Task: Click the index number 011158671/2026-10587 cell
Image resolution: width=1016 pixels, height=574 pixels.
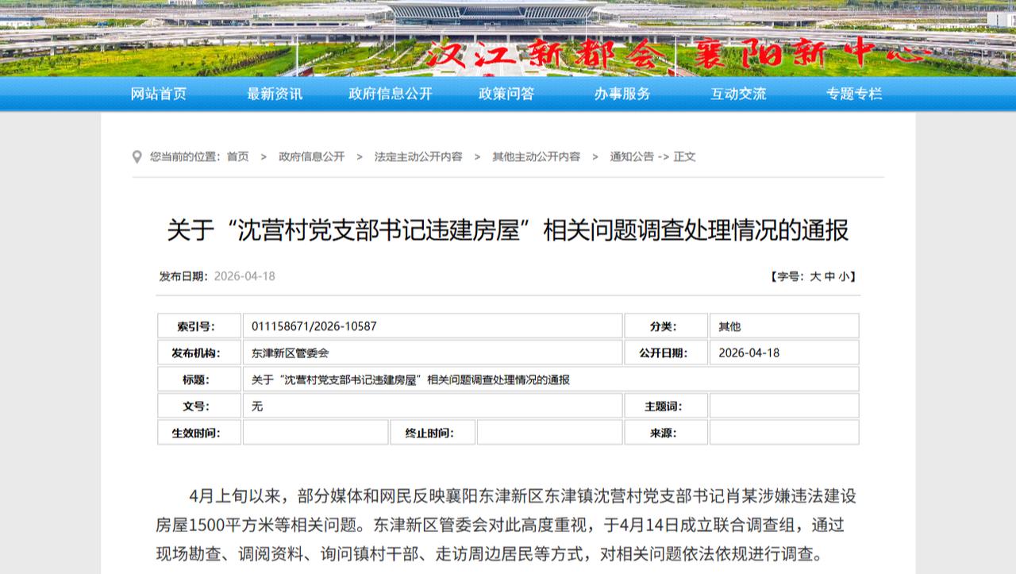Action: (314, 326)
